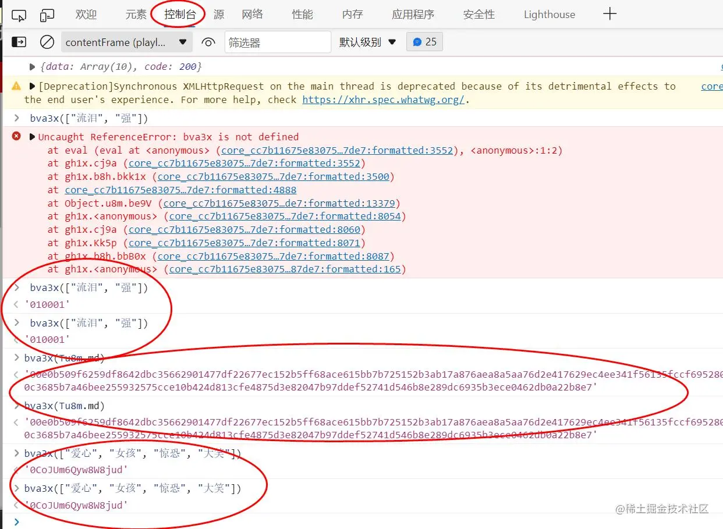Expand the {data: Array(10), code: 200} object

click(x=31, y=66)
